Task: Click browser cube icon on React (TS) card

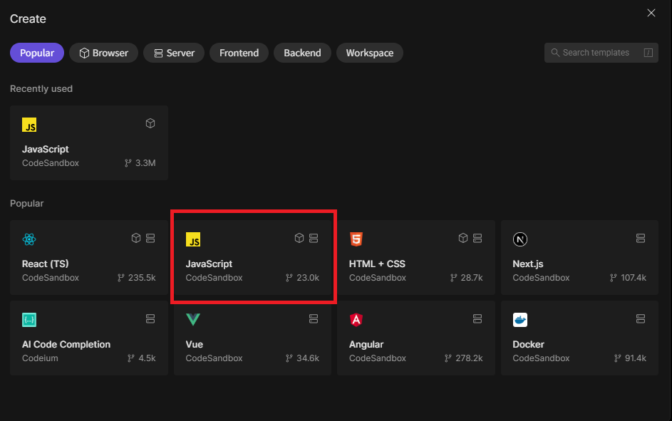Action: (136, 238)
